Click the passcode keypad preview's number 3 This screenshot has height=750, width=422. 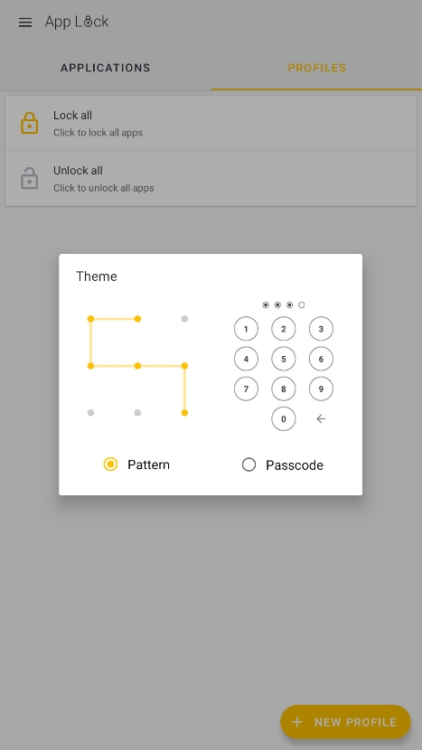coord(321,329)
